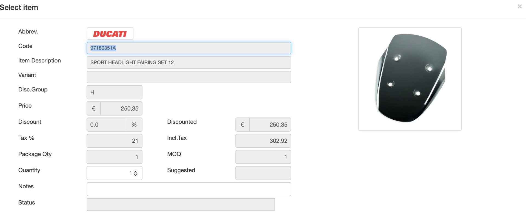This screenshot has height=216, width=526.
Task: Click the euro symbol beside Price
Action: 94,109
